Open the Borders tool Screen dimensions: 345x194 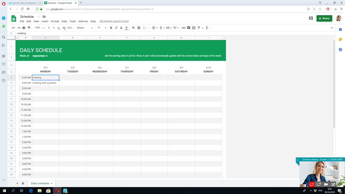(139, 28)
